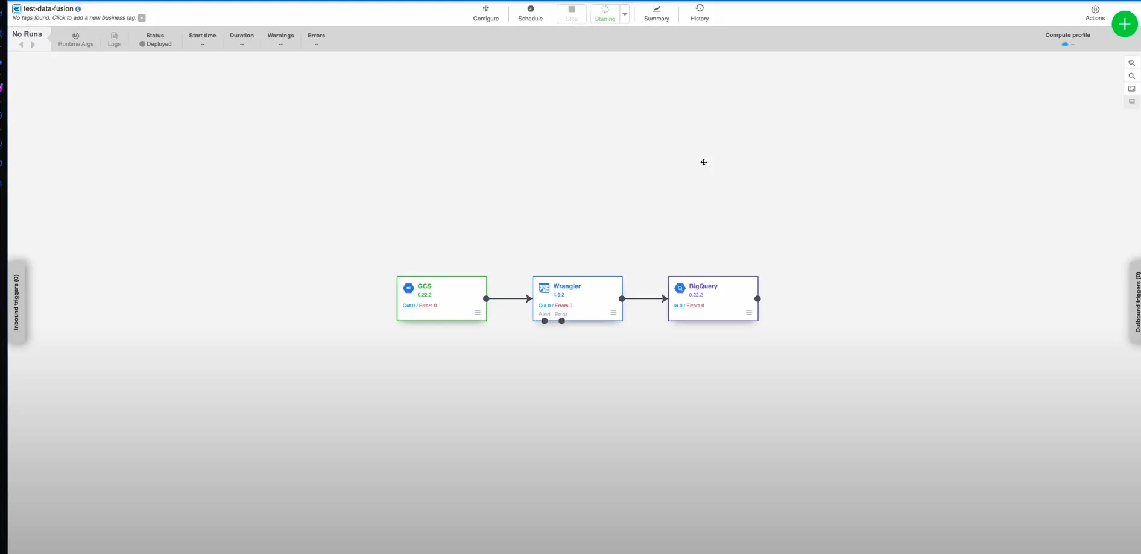Open the Wrangler node hamburger menu
The width and height of the screenshot is (1141, 554).
pos(613,313)
